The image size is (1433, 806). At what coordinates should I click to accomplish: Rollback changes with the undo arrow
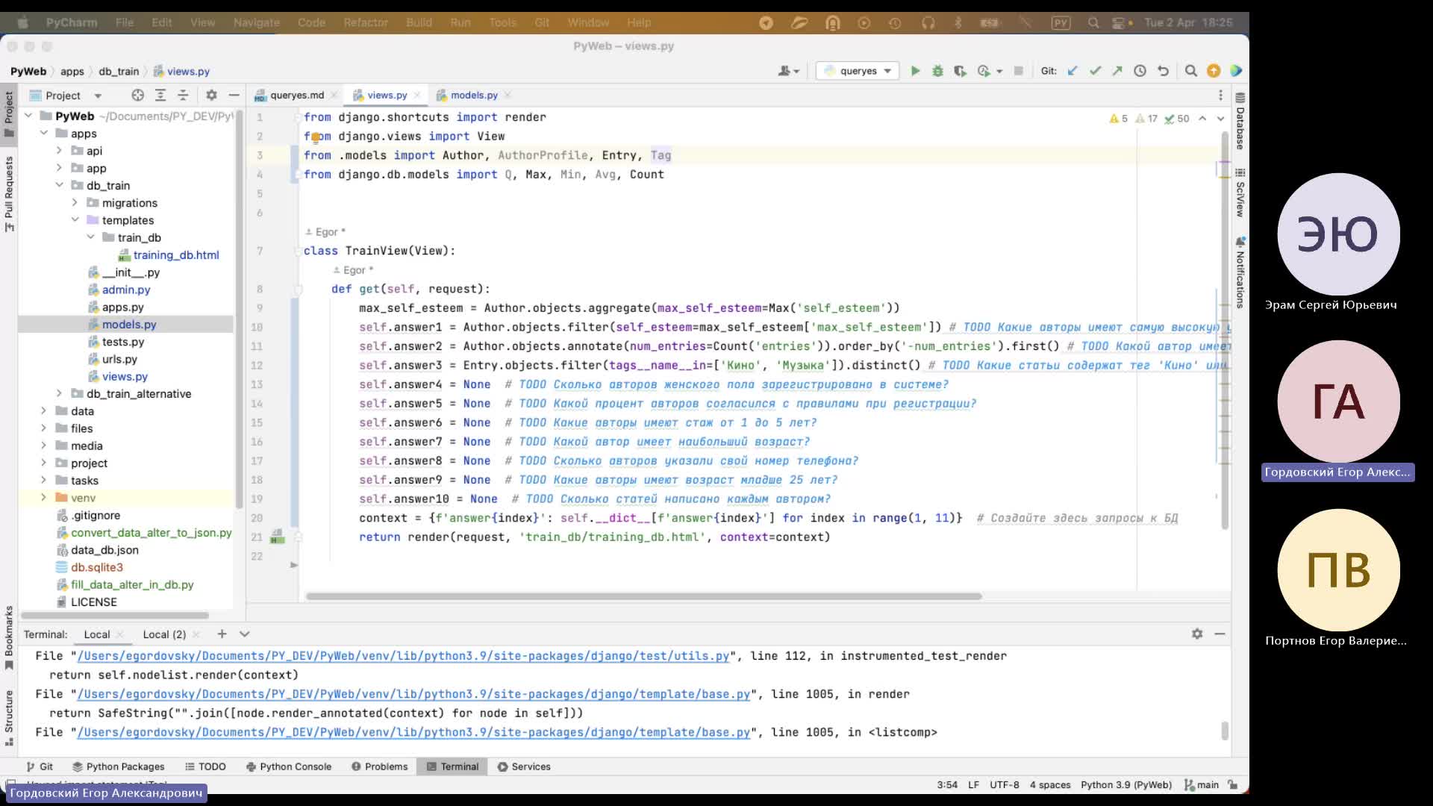coord(1163,71)
